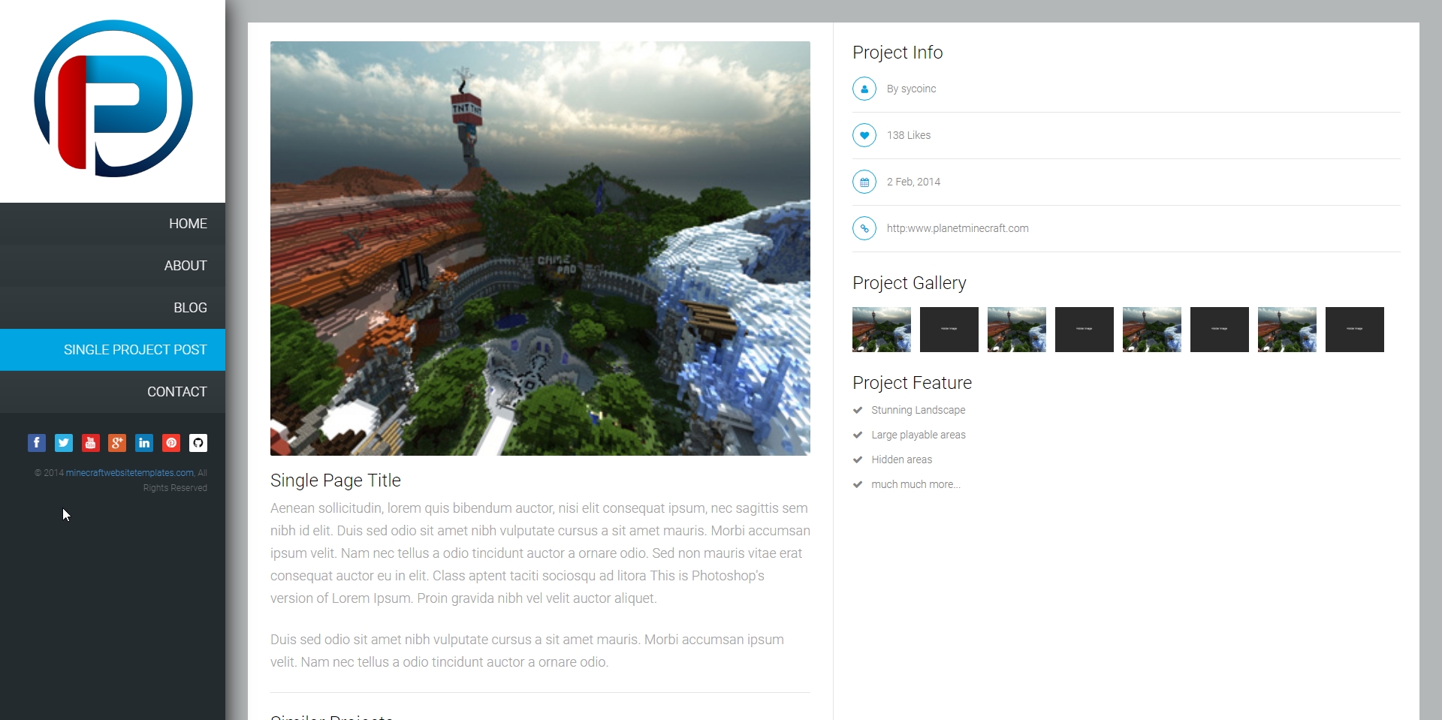Viewport: 1442px width, 720px height.
Task: Open the third gallery thumbnail
Action: coord(1017,330)
